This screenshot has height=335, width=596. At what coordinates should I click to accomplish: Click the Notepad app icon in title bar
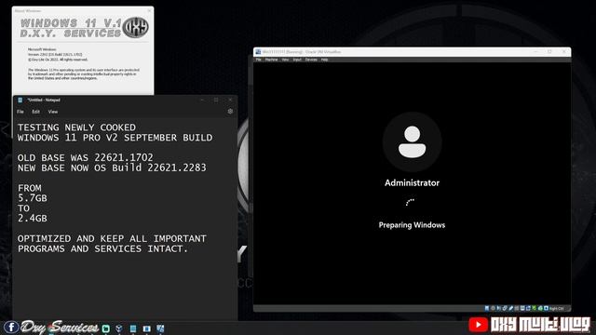point(20,100)
